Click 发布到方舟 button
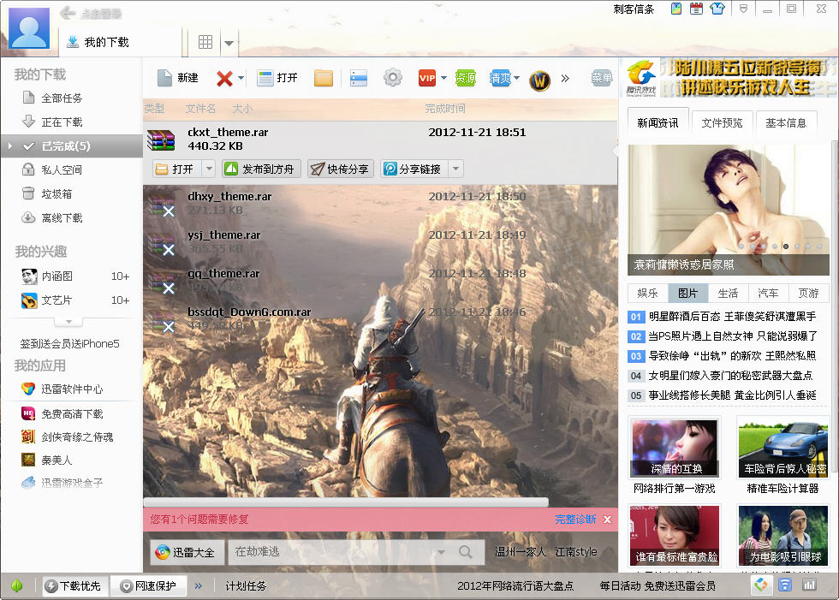 click(x=261, y=169)
